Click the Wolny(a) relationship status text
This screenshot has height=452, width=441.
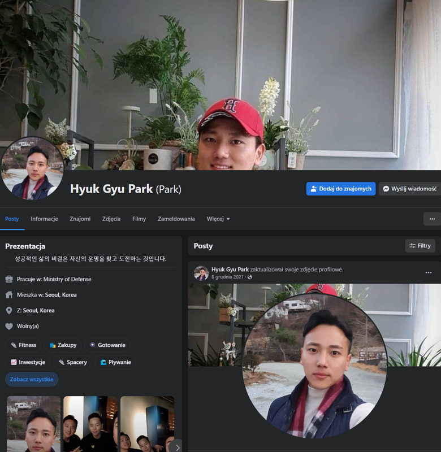[x=28, y=326]
